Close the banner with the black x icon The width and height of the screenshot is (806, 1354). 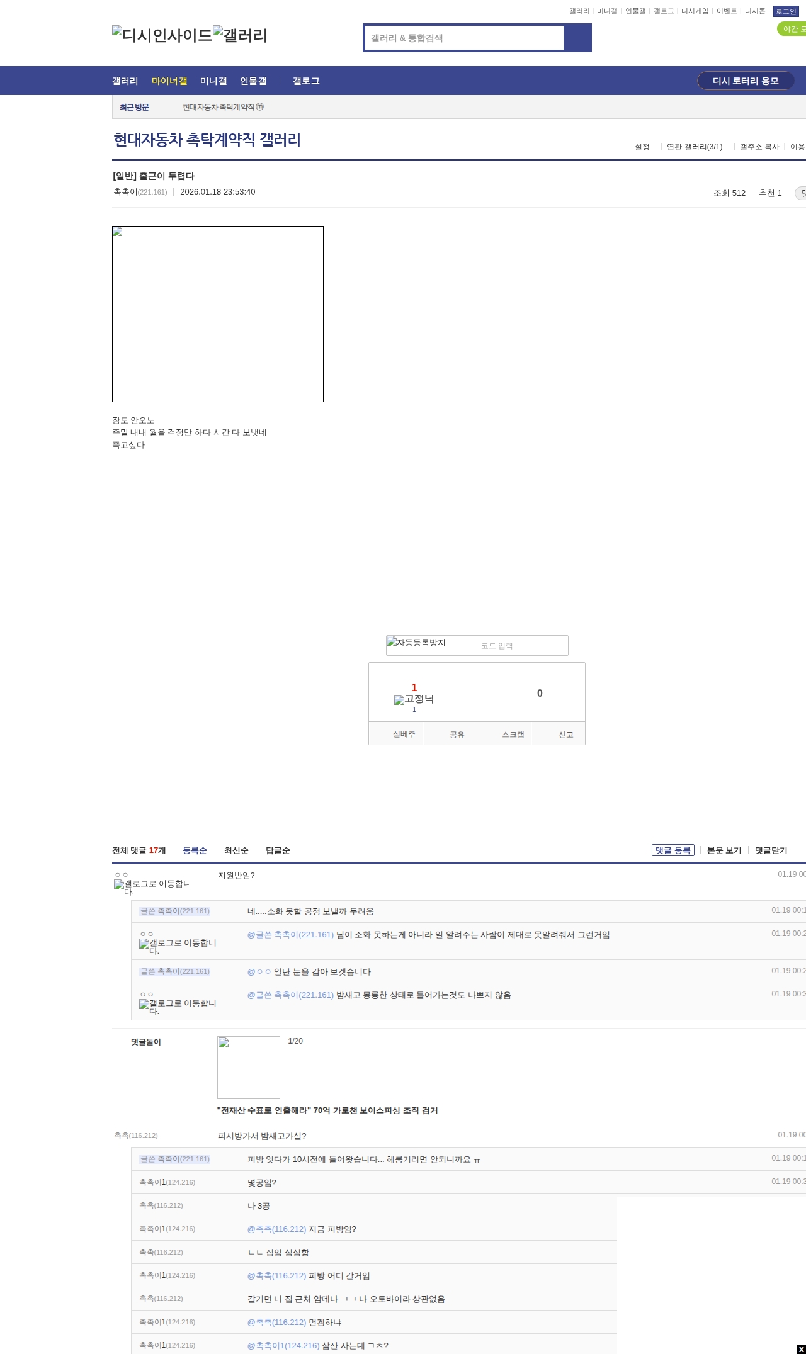[801, 1349]
